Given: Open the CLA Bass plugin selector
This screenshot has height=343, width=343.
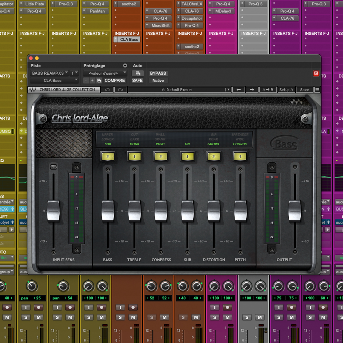Looking at the screenshot, I should 54,81.
